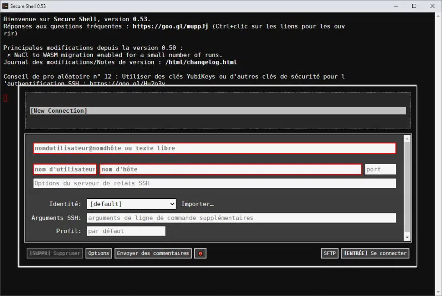
Task: Minimize the Secure Shell window
Action: tap(396, 6)
